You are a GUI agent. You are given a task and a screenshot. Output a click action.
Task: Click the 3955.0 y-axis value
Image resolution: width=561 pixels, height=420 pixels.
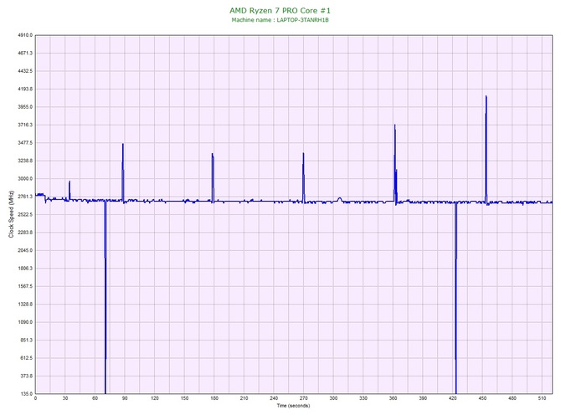pyautogui.click(x=25, y=107)
